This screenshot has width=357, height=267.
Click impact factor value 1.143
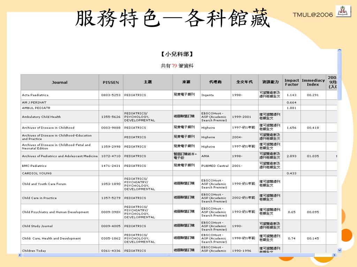(292, 95)
